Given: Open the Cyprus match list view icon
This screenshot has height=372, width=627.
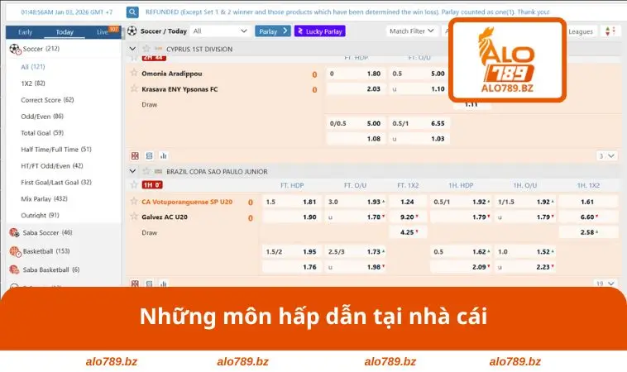Looking at the screenshot, I should pos(149,156).
